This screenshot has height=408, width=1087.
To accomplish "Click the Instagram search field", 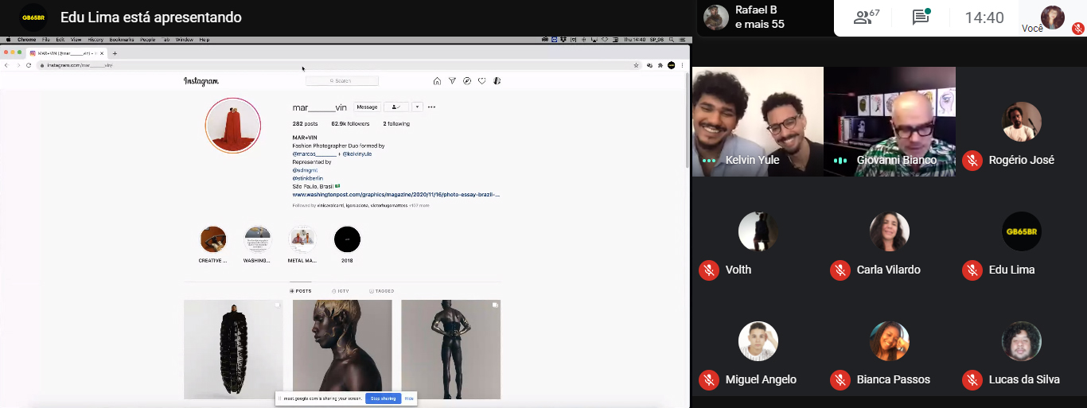I will pos(342,81).
